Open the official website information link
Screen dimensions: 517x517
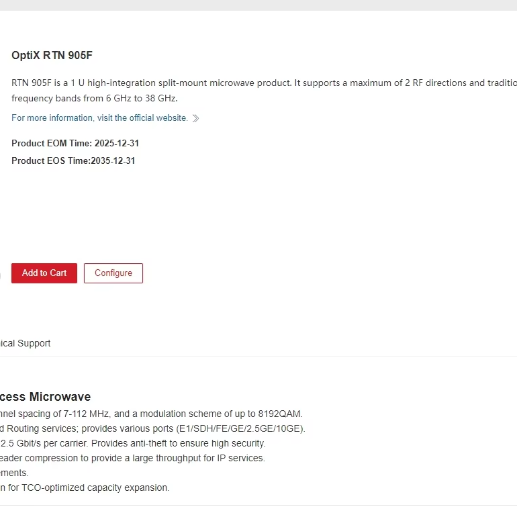(x=99, y=118)
